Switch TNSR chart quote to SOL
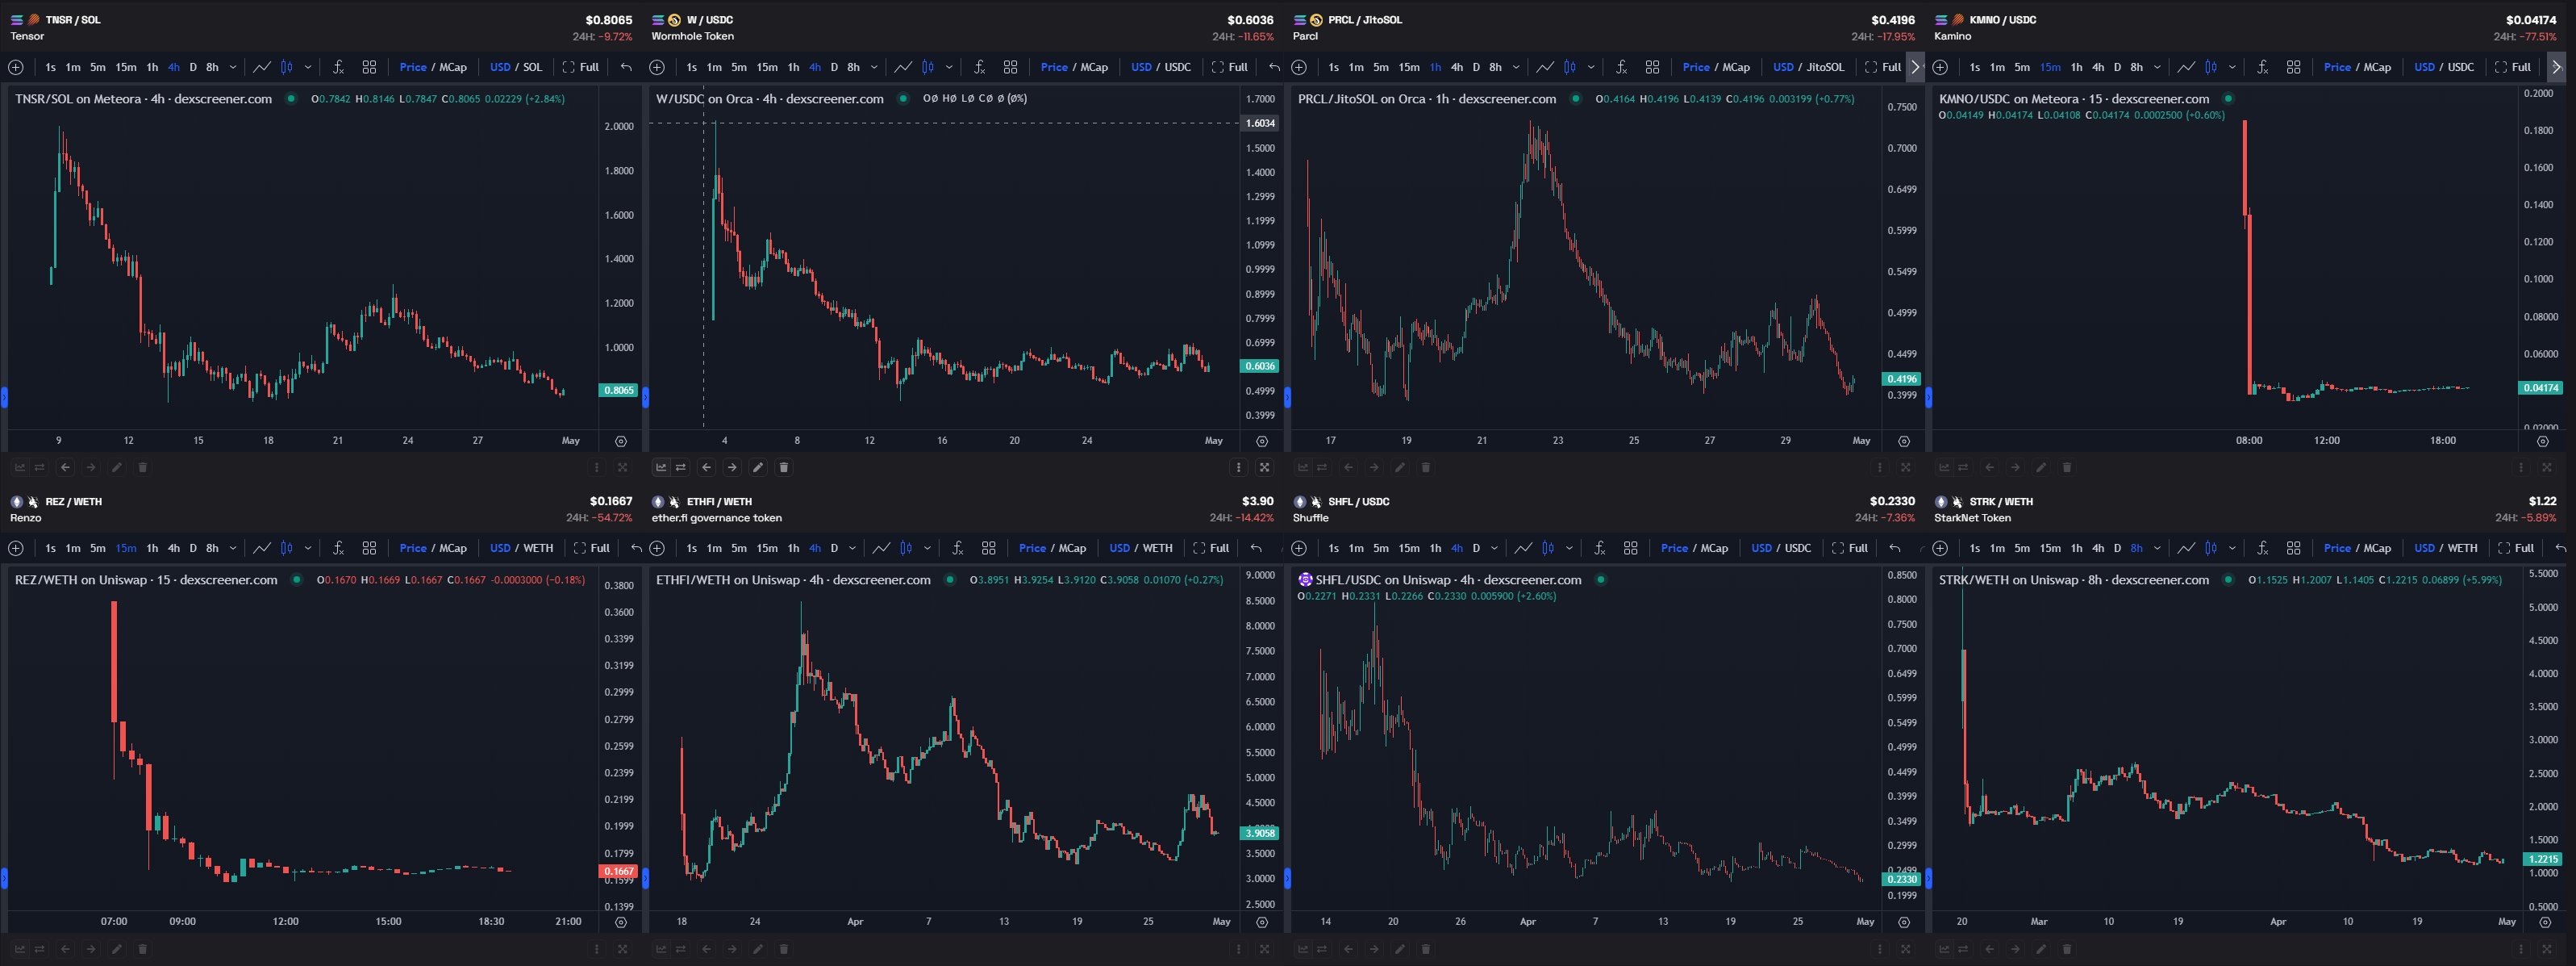The width and height of the screenshot is (2576, 966). tap(533, 67)
